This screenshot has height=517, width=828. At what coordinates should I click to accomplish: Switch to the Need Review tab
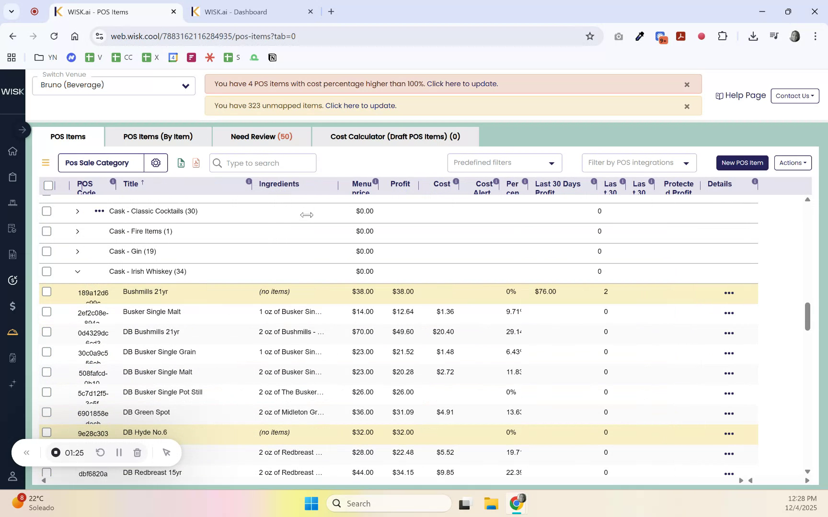[x=262, y=136]
